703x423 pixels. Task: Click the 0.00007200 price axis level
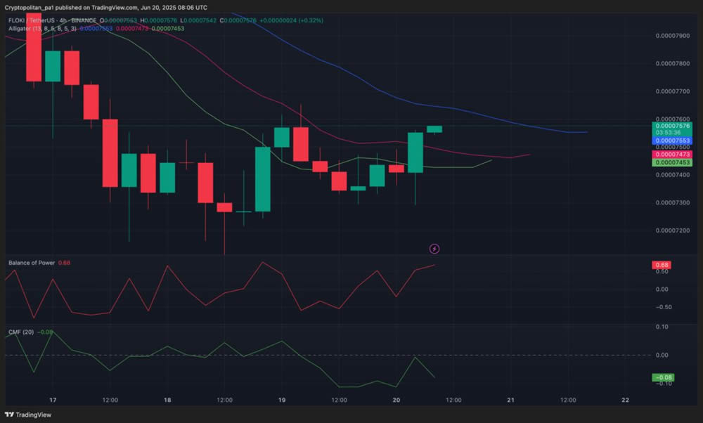pyautogui.click(x=673, y=230)
